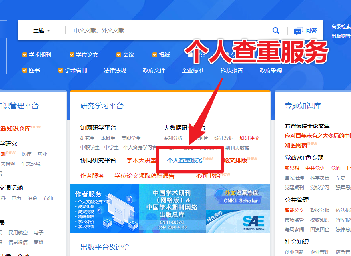Click the SAE International banner

point(238,222)
